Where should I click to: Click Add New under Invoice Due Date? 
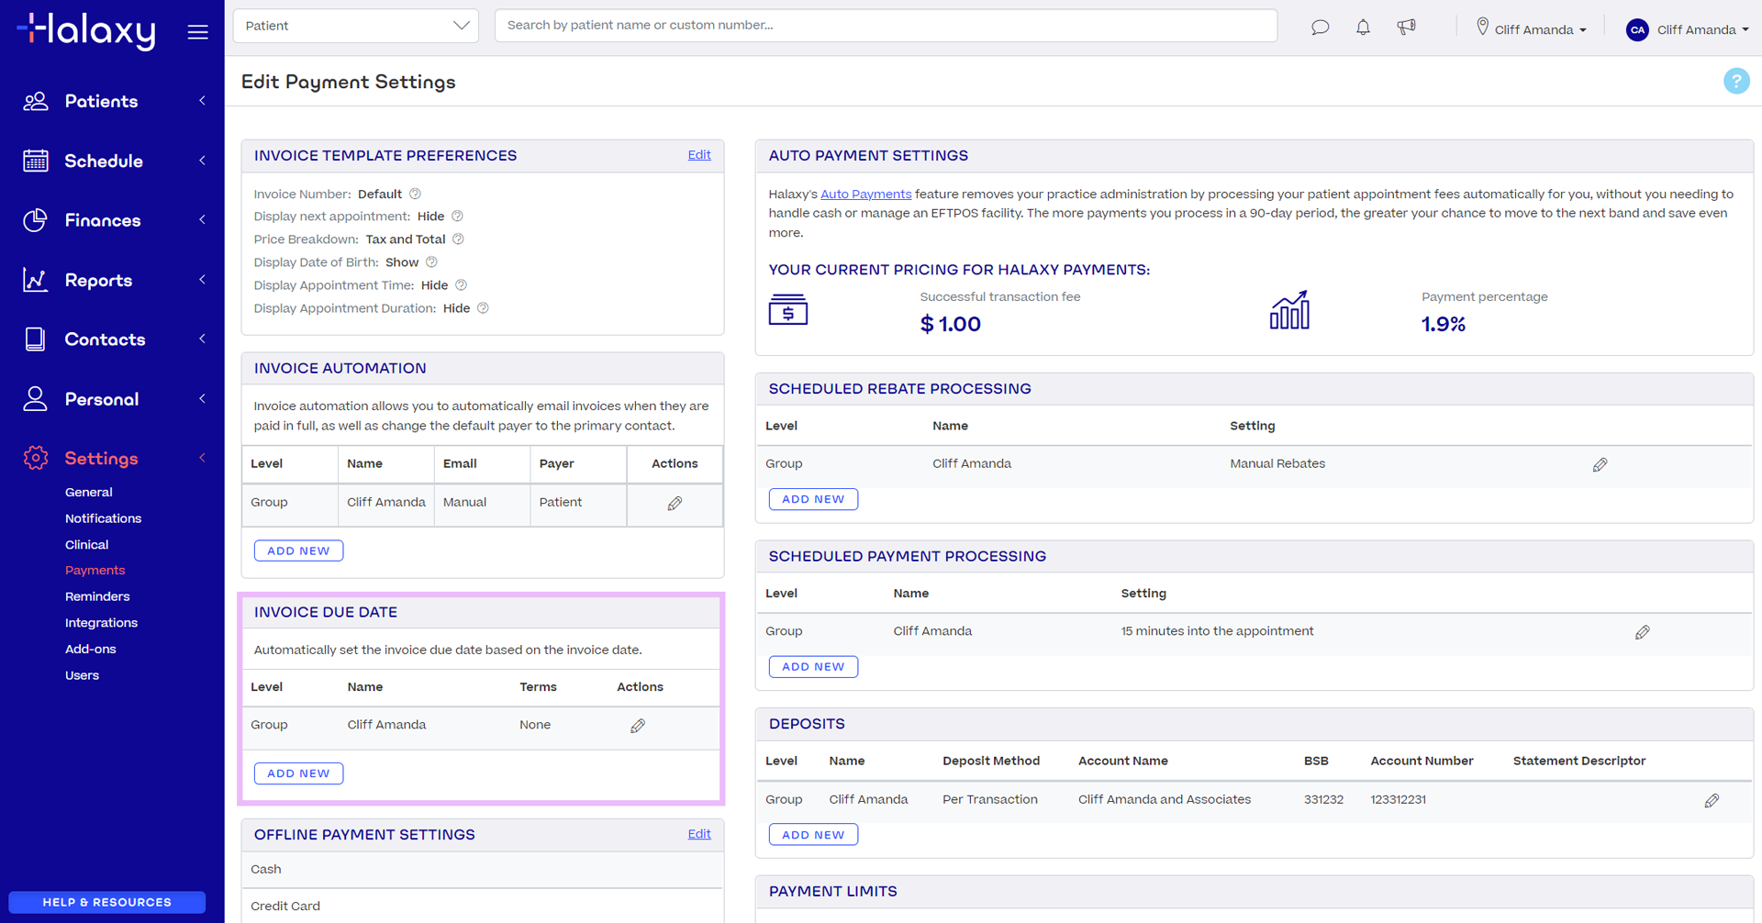pyautogui.click(x=298, y=773)
